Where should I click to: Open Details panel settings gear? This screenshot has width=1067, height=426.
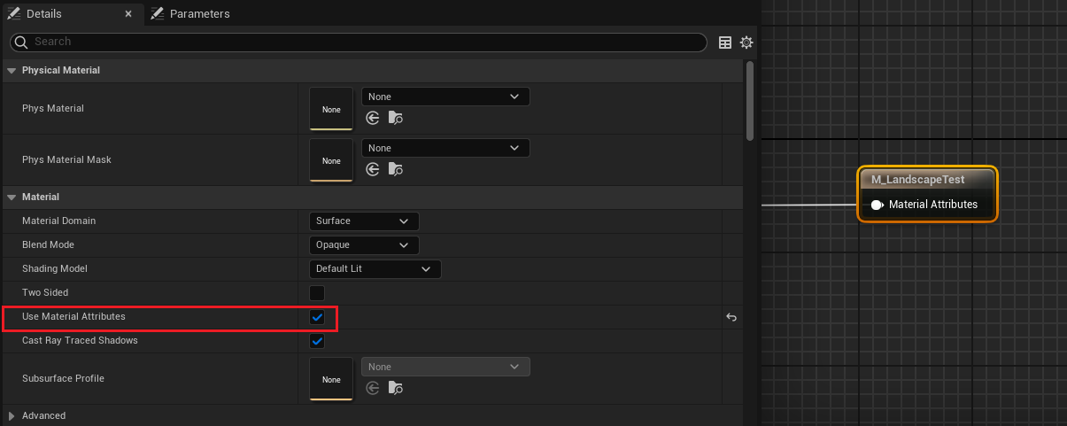[746, 43]
